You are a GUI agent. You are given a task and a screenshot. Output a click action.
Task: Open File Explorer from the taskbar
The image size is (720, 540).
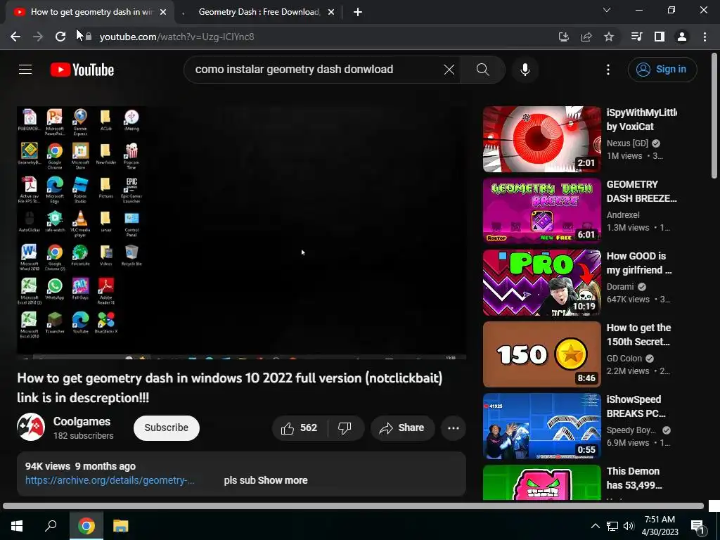click(121, 526)
